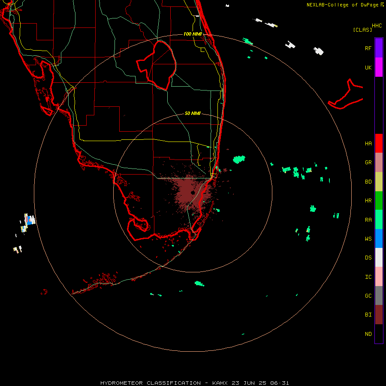Viewport: 386px width, 386px height.
Task: Click the DS legend label
Action: click(x=368, y=258)
